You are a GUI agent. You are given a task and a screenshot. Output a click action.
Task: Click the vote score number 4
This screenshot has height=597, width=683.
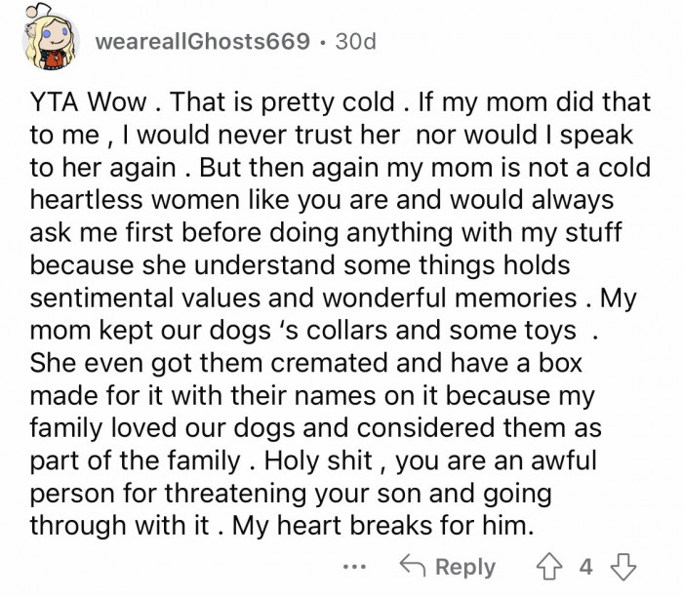[584, 567]
